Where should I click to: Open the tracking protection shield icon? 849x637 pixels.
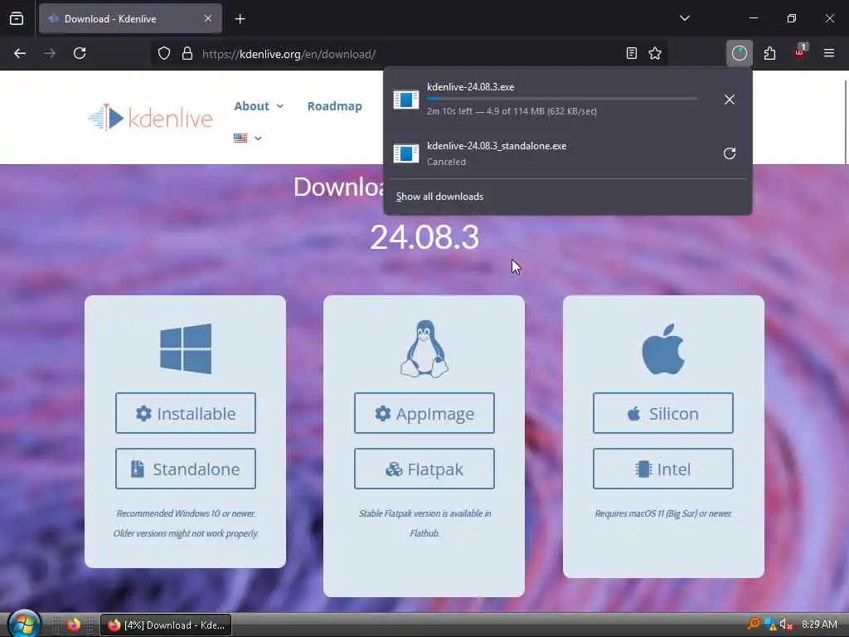(x=164, y=53)
